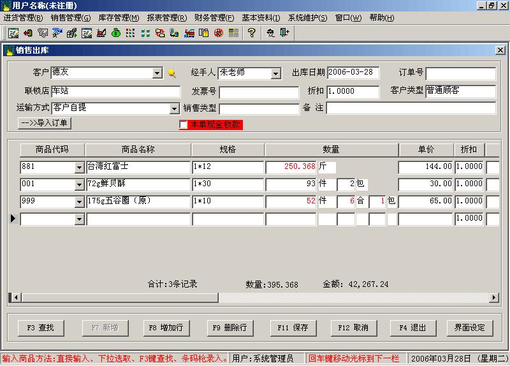This screenshot has height=366, width=510.
Task: Click the yellow table grid toolbar icon
Action: pyautogui.click(x=233, y=33)
